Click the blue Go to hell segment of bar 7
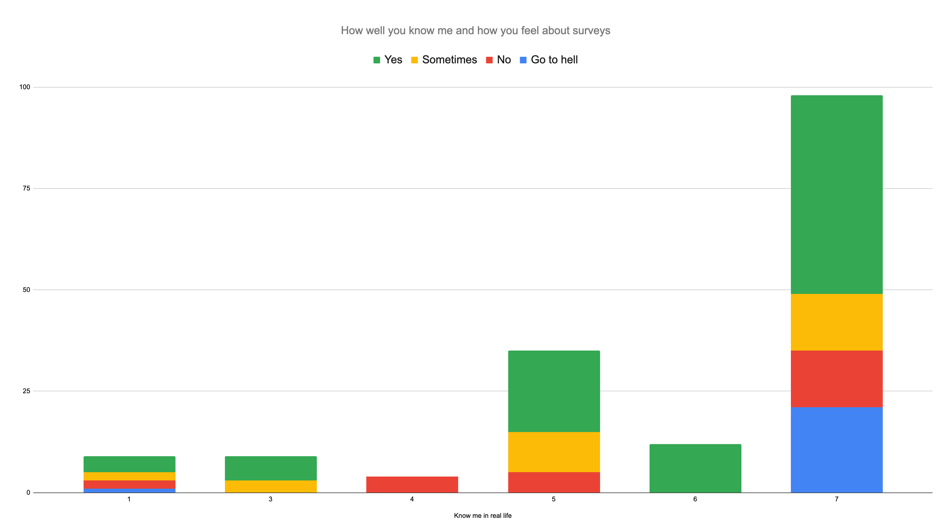946x530 pixels. tap(837, 450)
